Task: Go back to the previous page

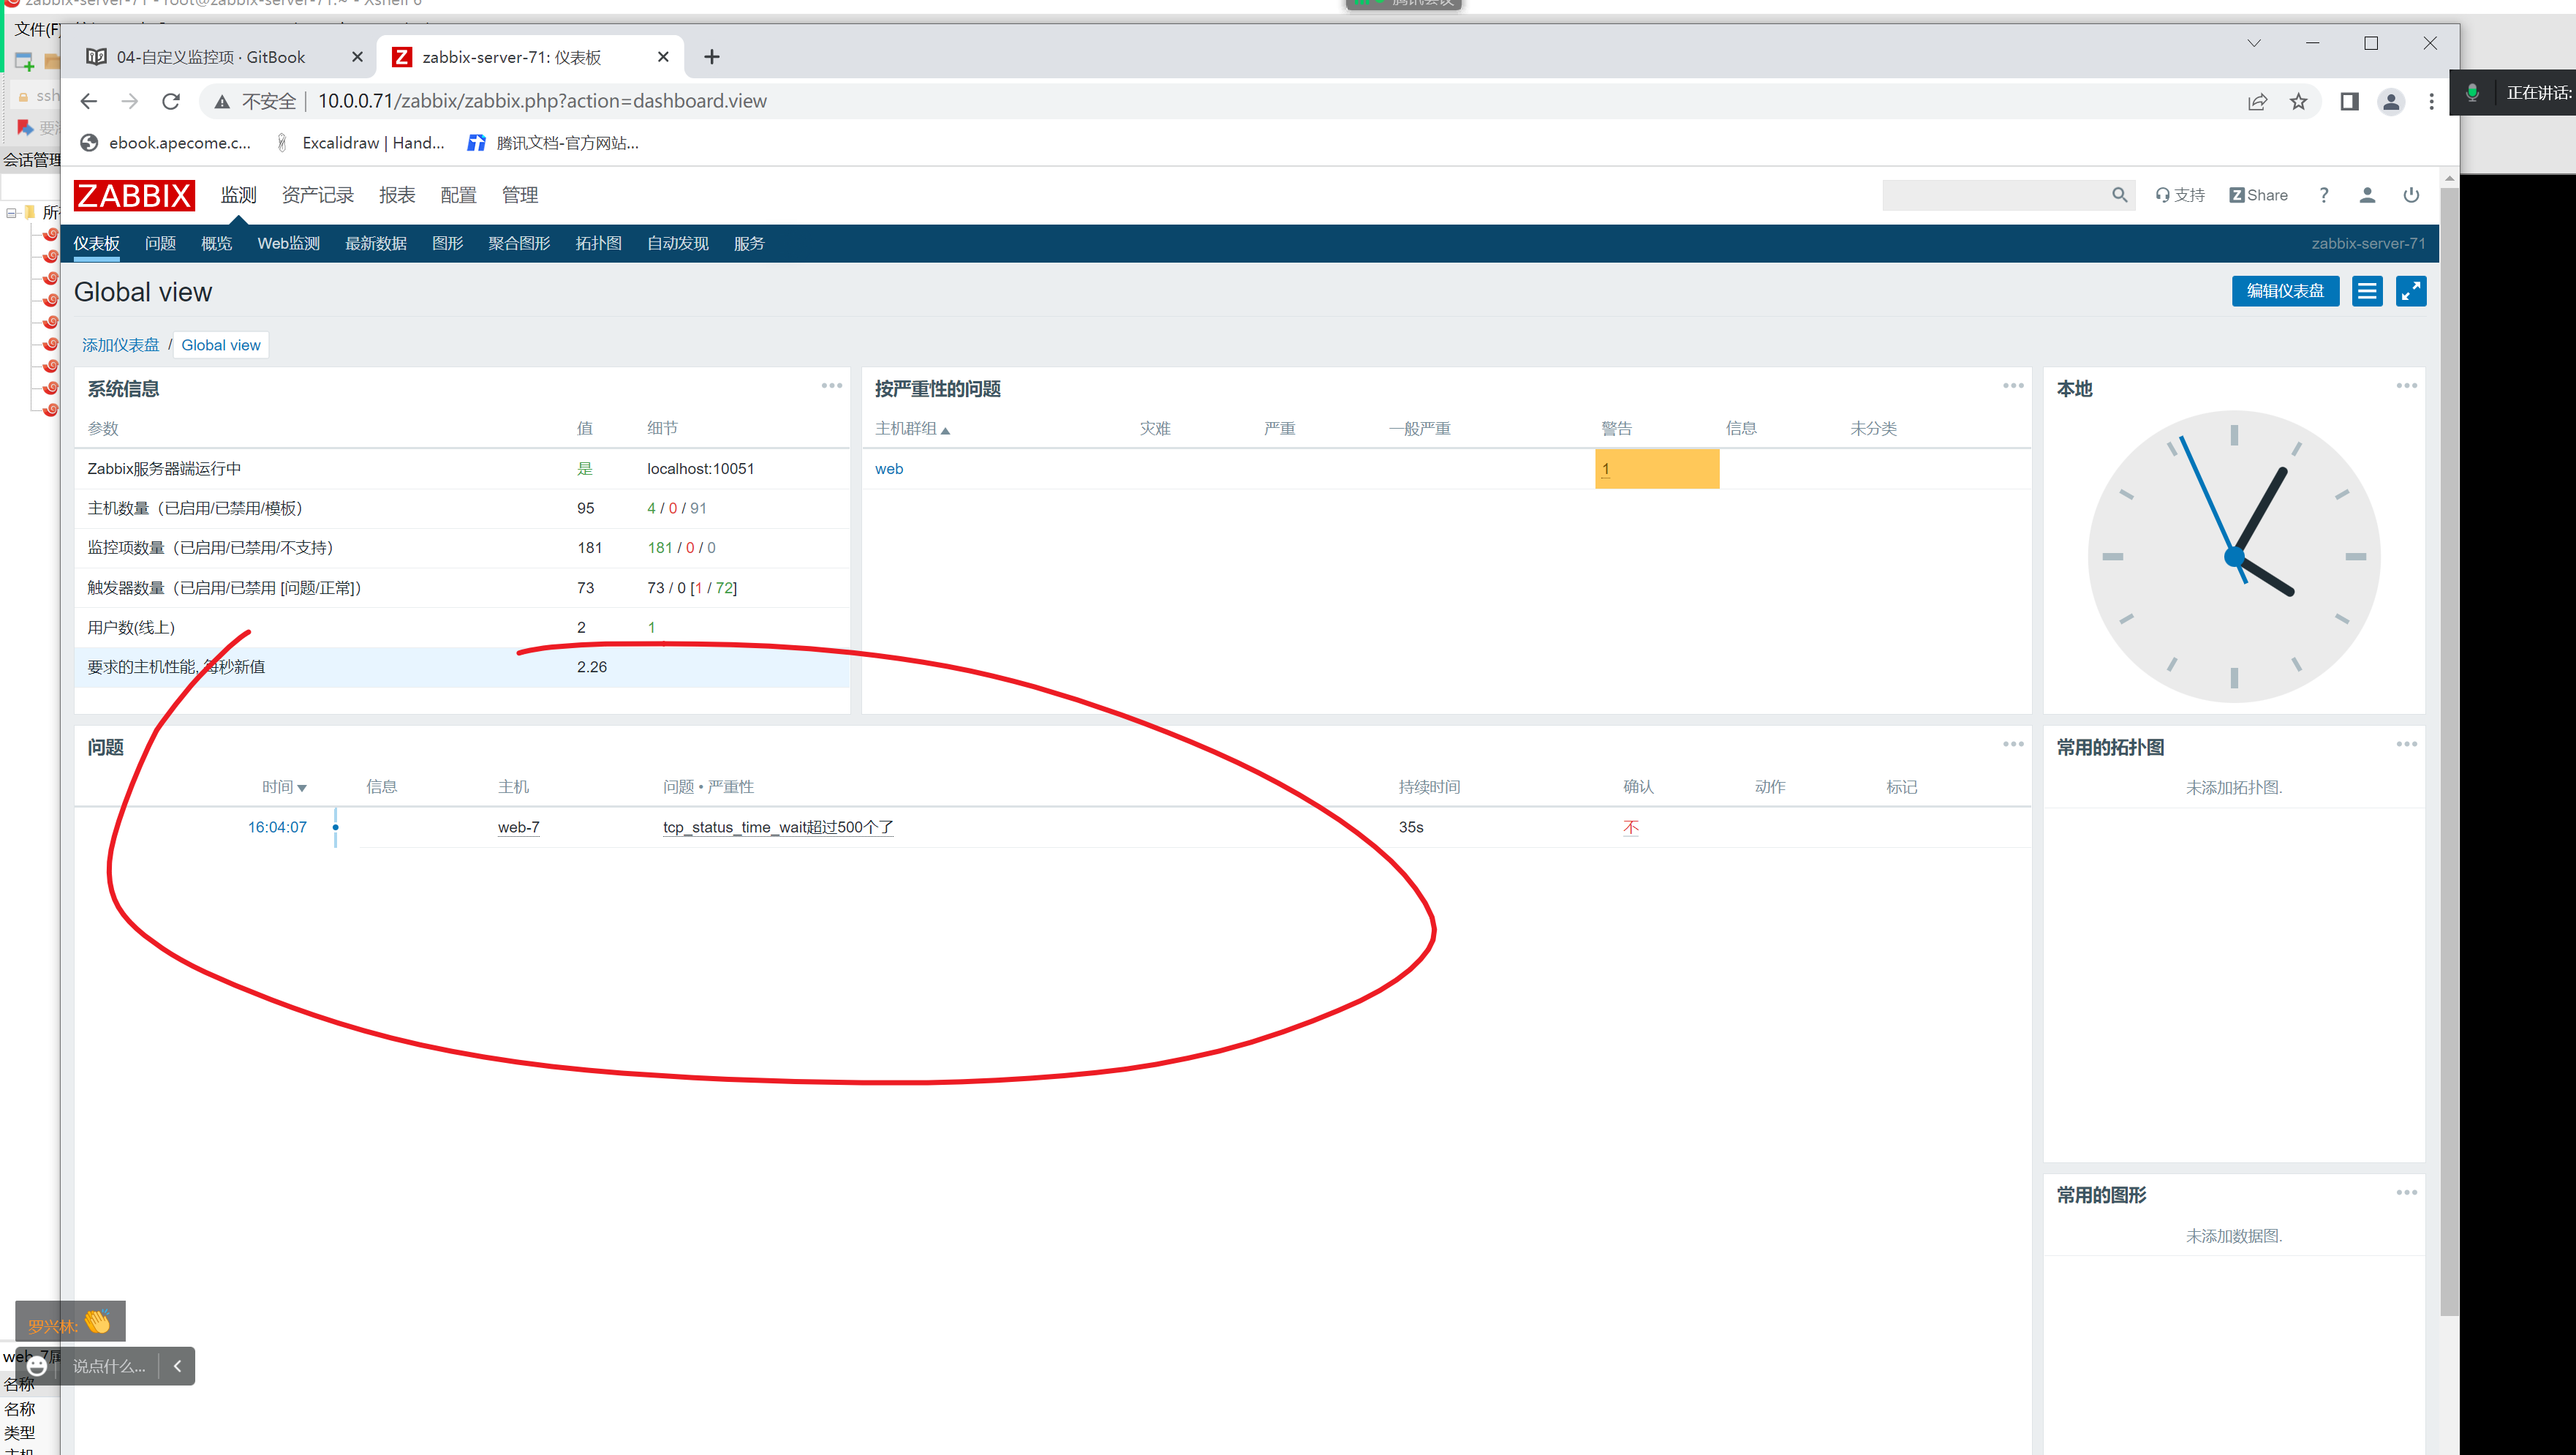Action: (88, 101)
